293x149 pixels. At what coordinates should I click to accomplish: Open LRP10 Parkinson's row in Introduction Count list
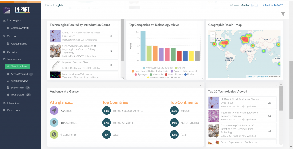tap(84, 36)
